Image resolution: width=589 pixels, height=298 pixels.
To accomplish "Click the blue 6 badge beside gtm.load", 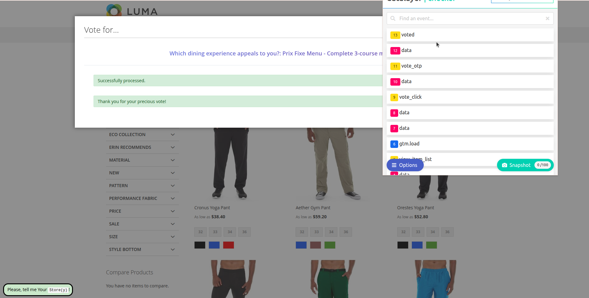I will (x=394, y=144).
